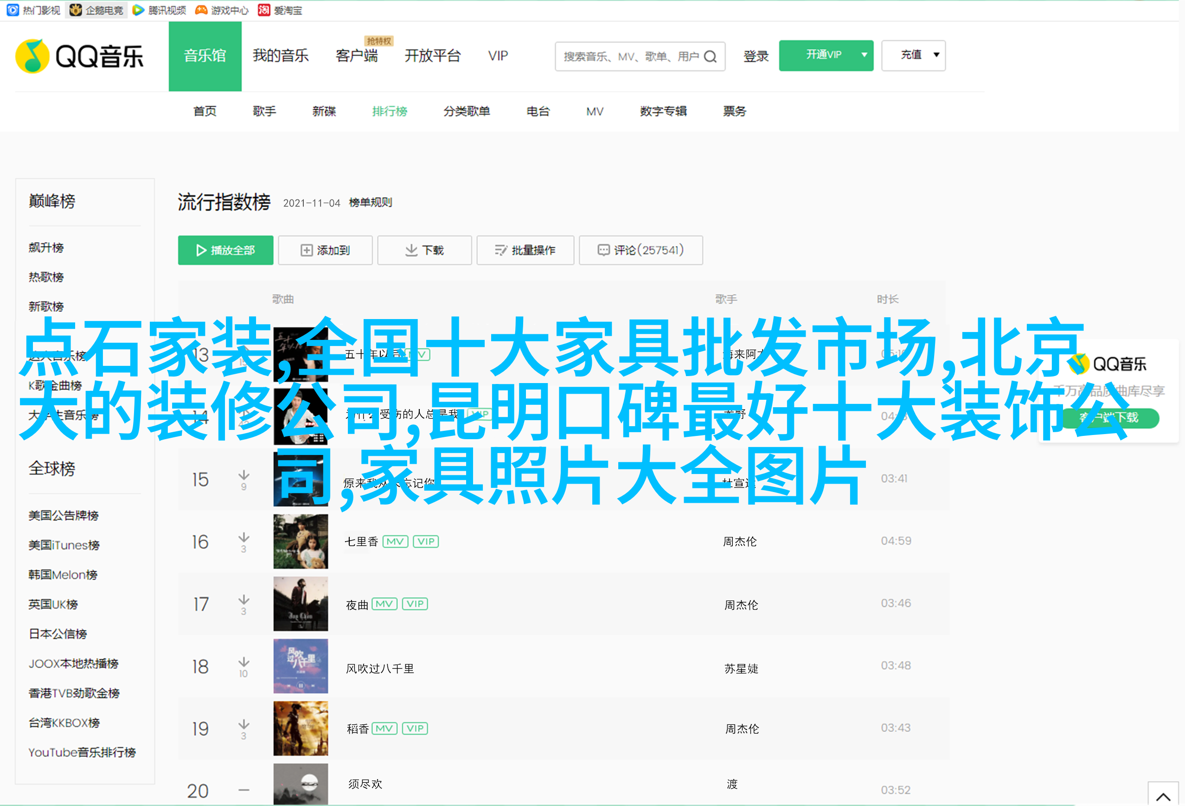Go to the 歌手 sub-tab
The width and height of the screenshot is (1185, 806).
point(264,111)
